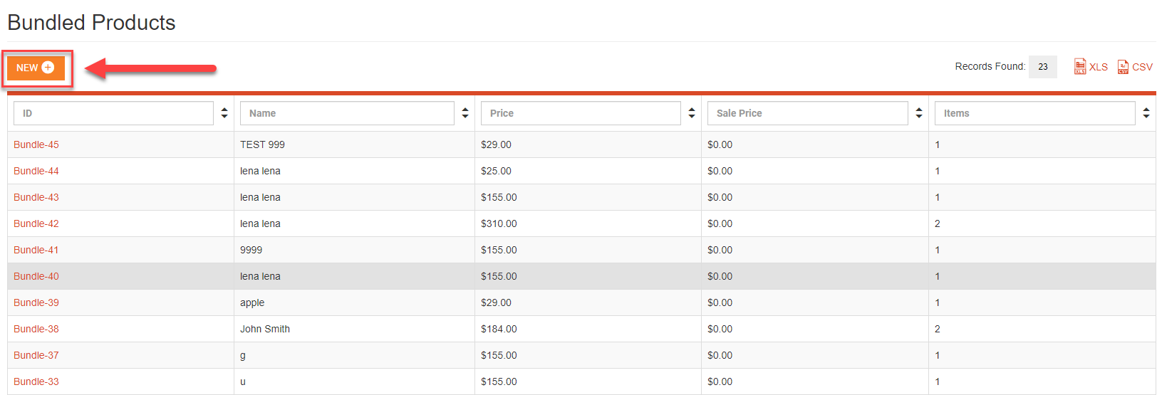Sort by Price column arrows
Screen dimensions: 1157x395
(x=692, y=113)
